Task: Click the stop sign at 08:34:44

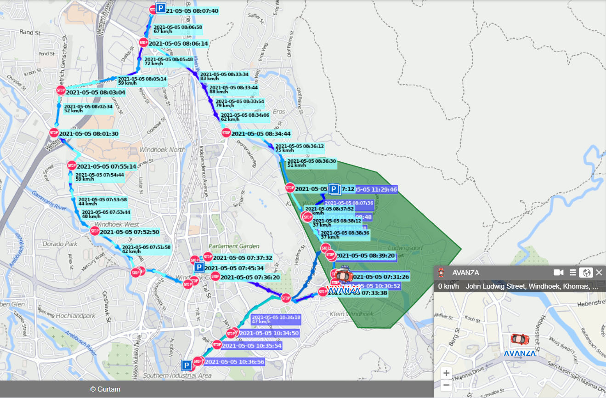Action: coord(226,133)
